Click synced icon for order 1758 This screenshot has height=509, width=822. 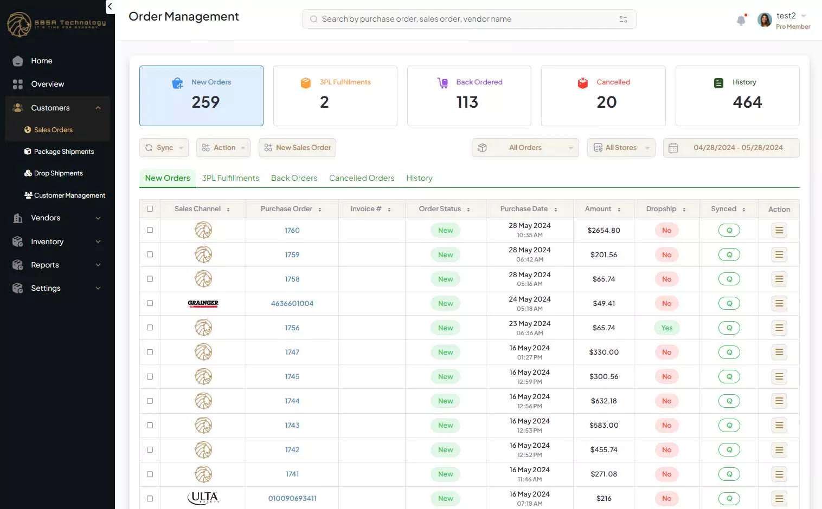pos(729,279)
